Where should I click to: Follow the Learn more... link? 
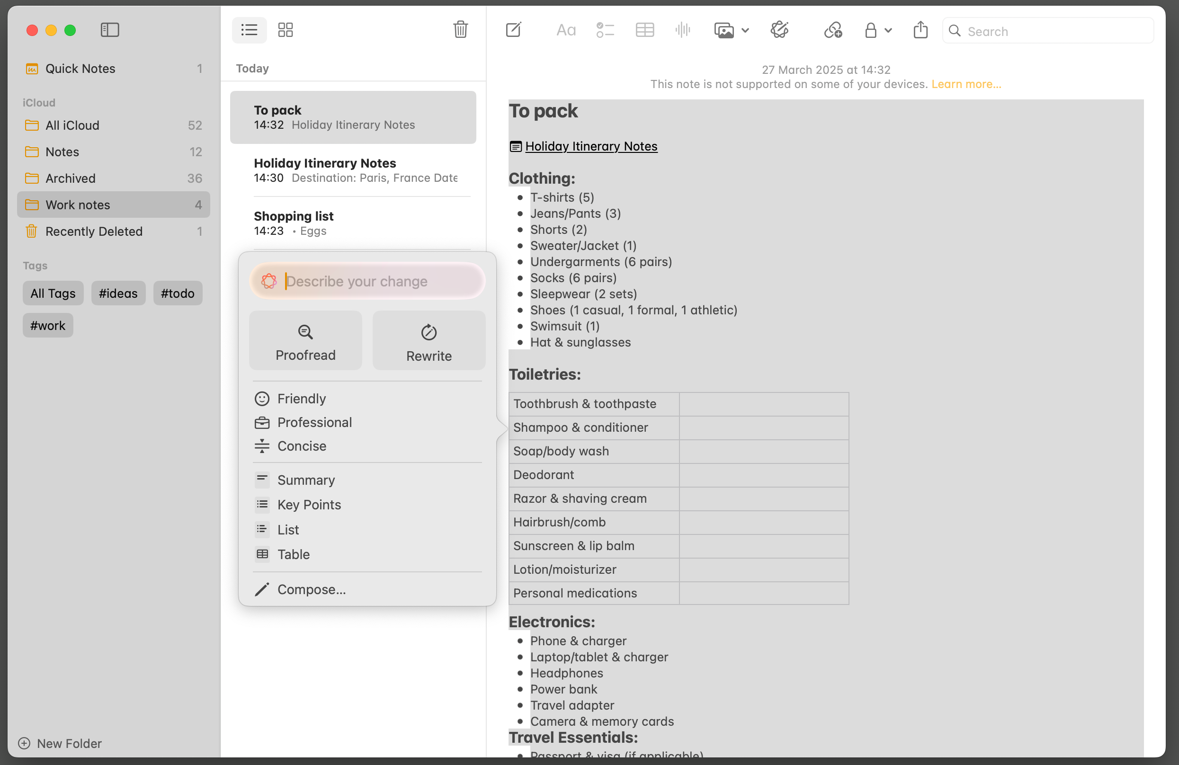click(x=965, y=84)
